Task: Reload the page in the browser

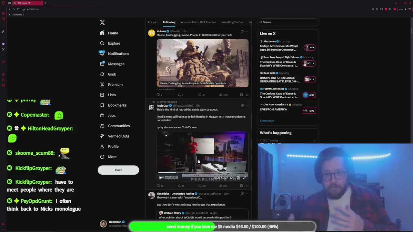Action: coord(18,9)
